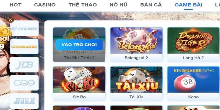Choose the JDB provider logo

(x=24, y=65)
